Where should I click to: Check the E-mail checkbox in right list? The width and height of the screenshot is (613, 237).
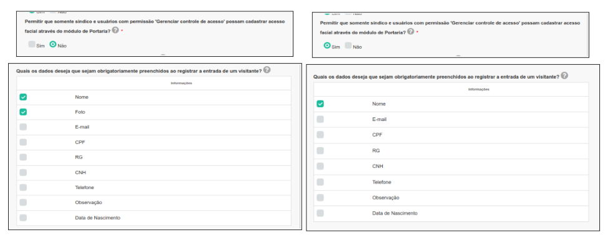pos(320,120)
